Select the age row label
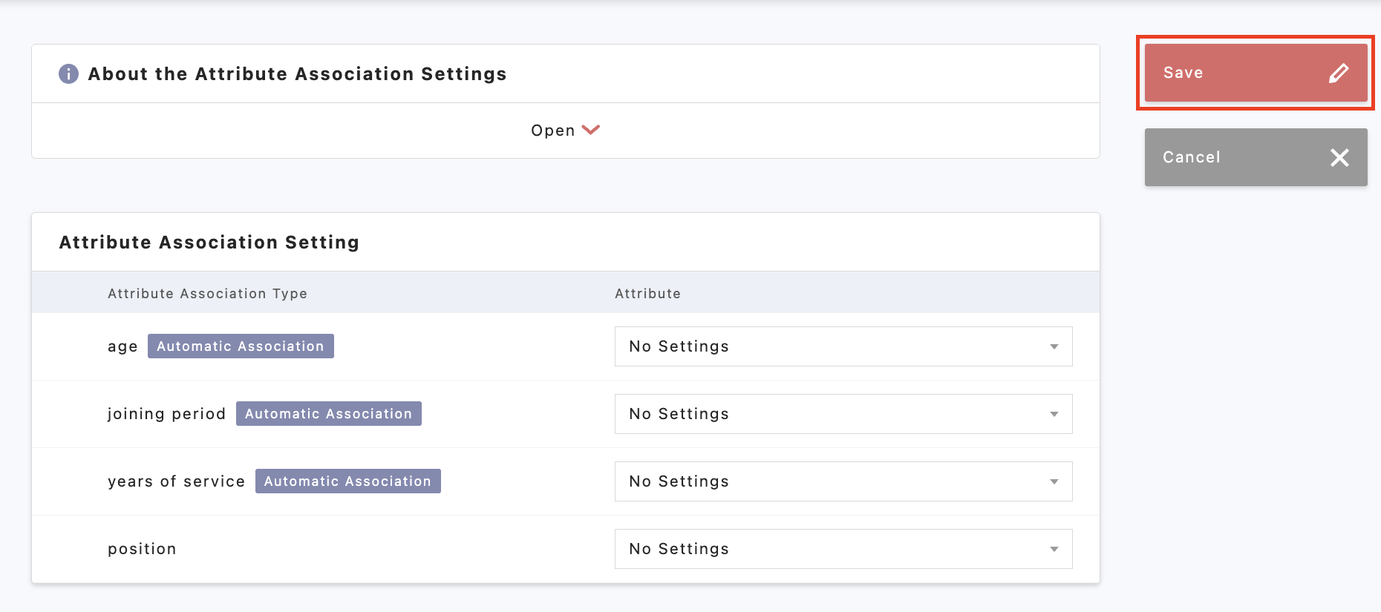 click(123, 347)
